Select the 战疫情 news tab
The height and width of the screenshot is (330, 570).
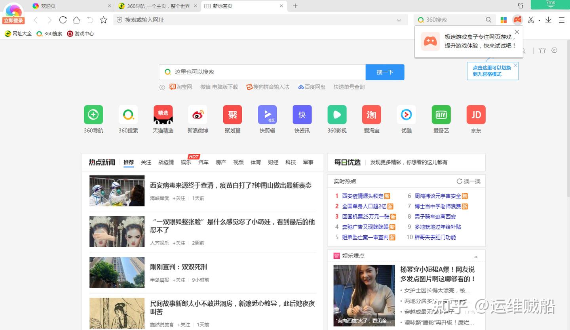(166, 162)
